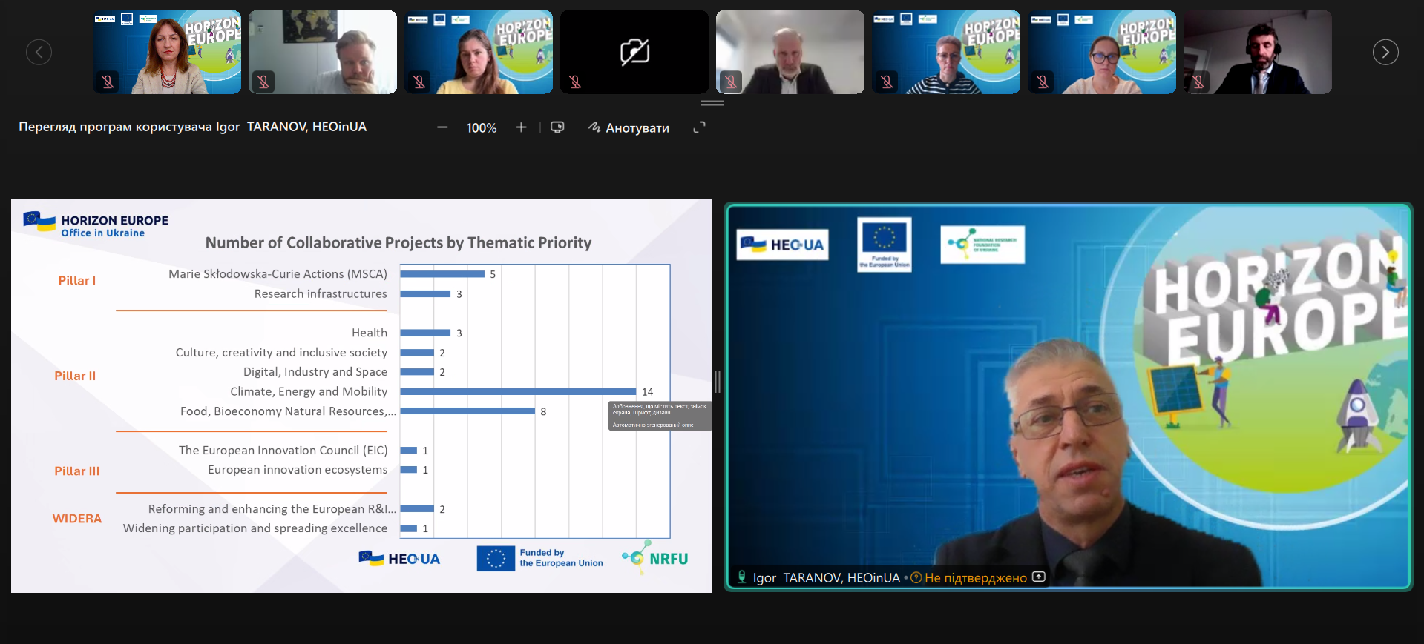Select the second participant's video thumbnail

pos(323,52)
